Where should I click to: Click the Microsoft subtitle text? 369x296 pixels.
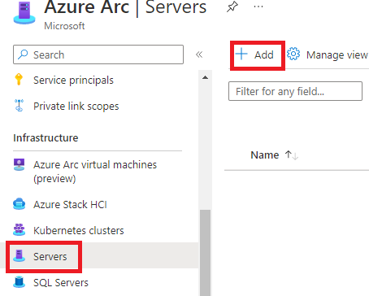point(64,26)
